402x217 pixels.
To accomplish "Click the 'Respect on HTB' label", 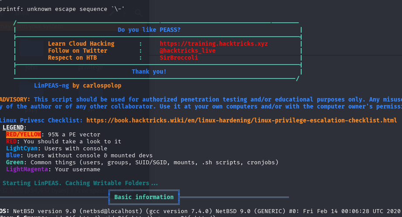I will point(72,58).
